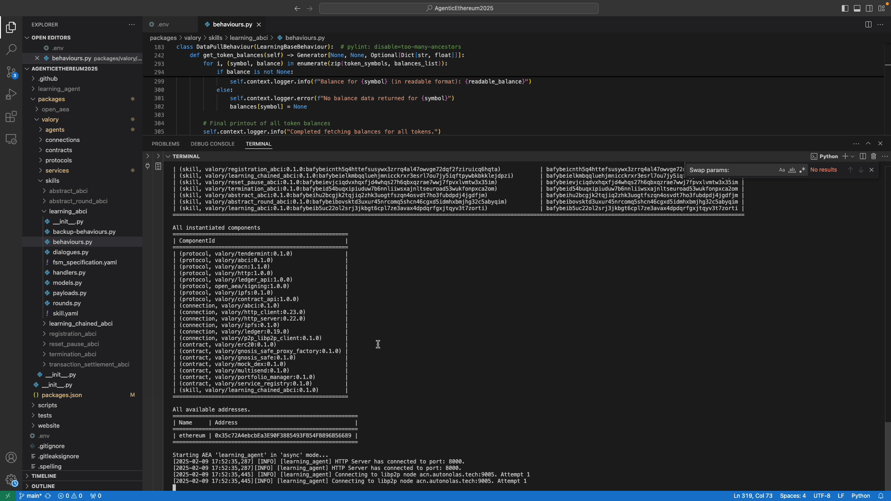Click the forwarded ports indicator showing 0
Screen dimensions: 891x501
pos(96,496)
